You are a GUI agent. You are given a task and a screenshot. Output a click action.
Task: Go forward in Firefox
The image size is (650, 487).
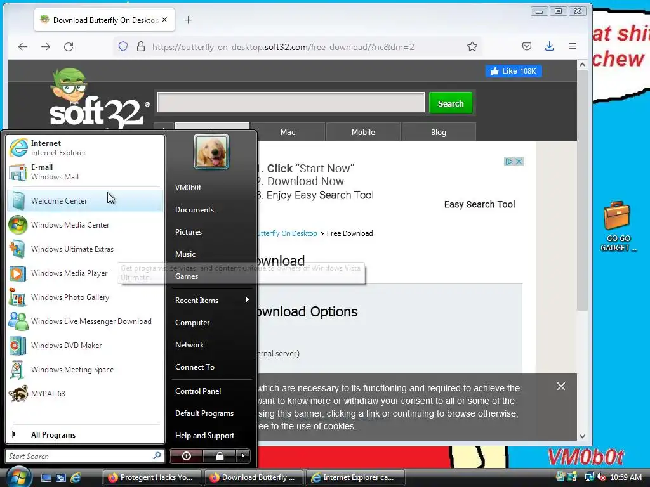[x=46, y=46]
